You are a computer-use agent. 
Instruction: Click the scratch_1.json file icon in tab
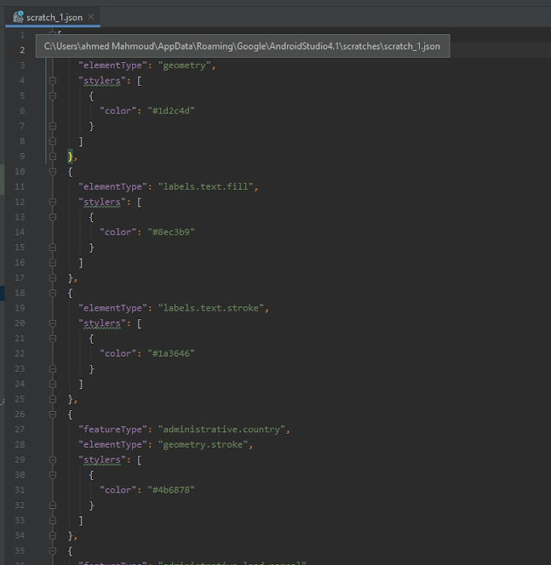coord(18,17)
